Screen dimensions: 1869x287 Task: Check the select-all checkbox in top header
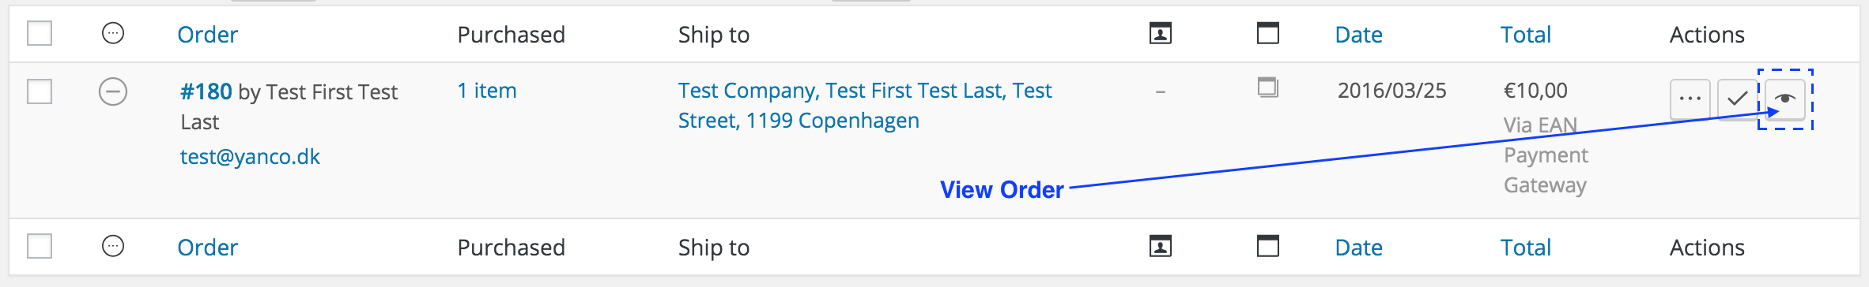[x=40, y=33]
